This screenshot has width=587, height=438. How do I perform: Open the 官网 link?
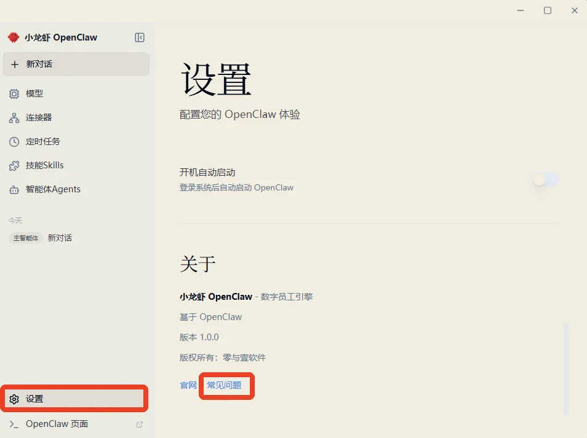188,385
